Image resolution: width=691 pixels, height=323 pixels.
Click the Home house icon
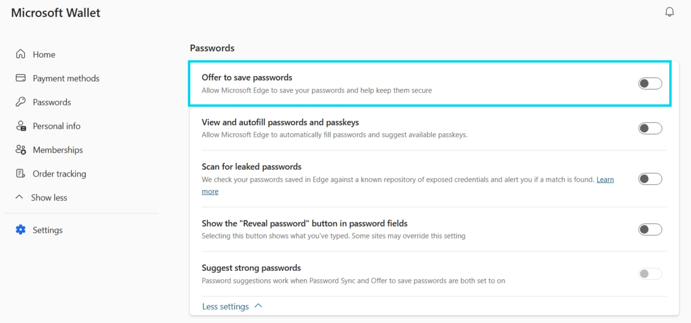coord(21,54)
